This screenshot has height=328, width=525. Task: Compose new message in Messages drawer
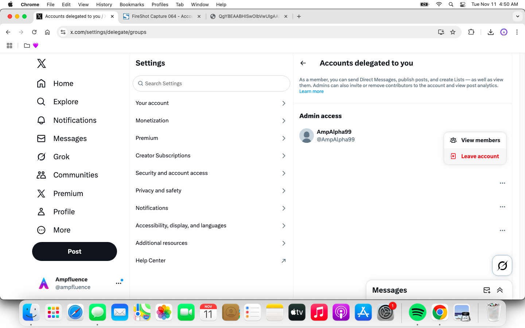[487, 290]
